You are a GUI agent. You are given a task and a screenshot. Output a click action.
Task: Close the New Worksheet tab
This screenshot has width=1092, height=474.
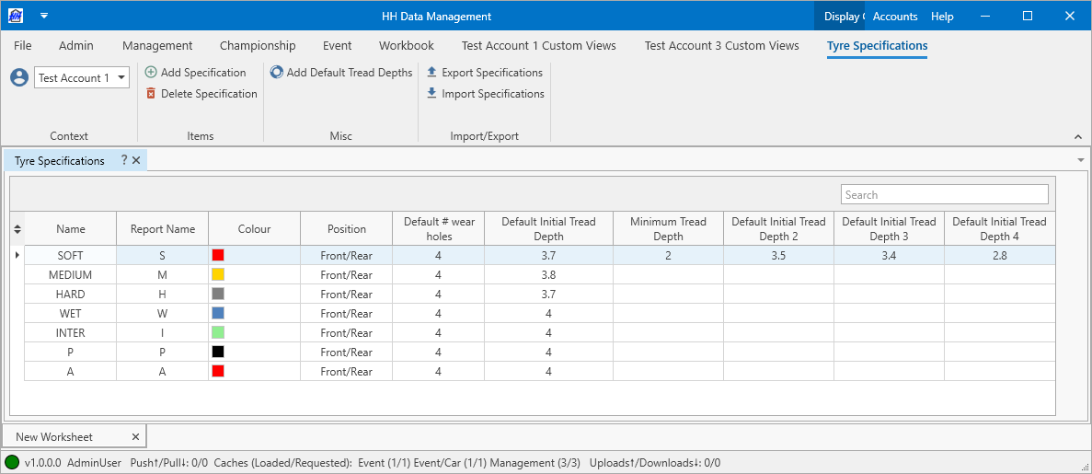point(135,437)
